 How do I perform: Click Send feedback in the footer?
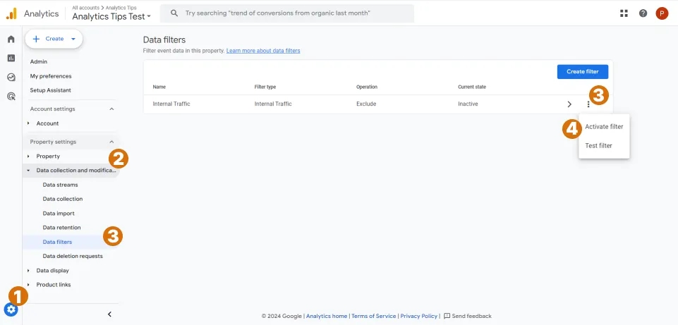coord(471,316)
